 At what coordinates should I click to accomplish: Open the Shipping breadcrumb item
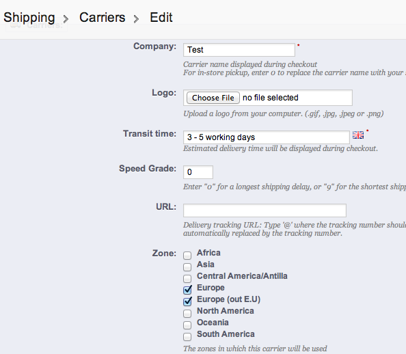29,18
